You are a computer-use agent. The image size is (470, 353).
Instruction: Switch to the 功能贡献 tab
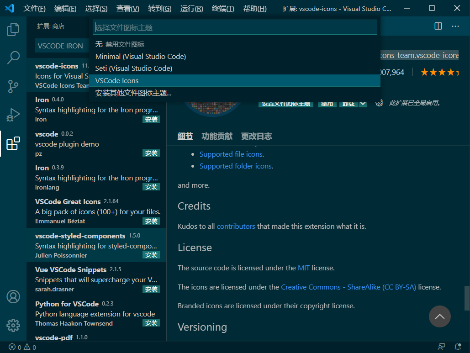pyautogui.click(x=217, y=137)
